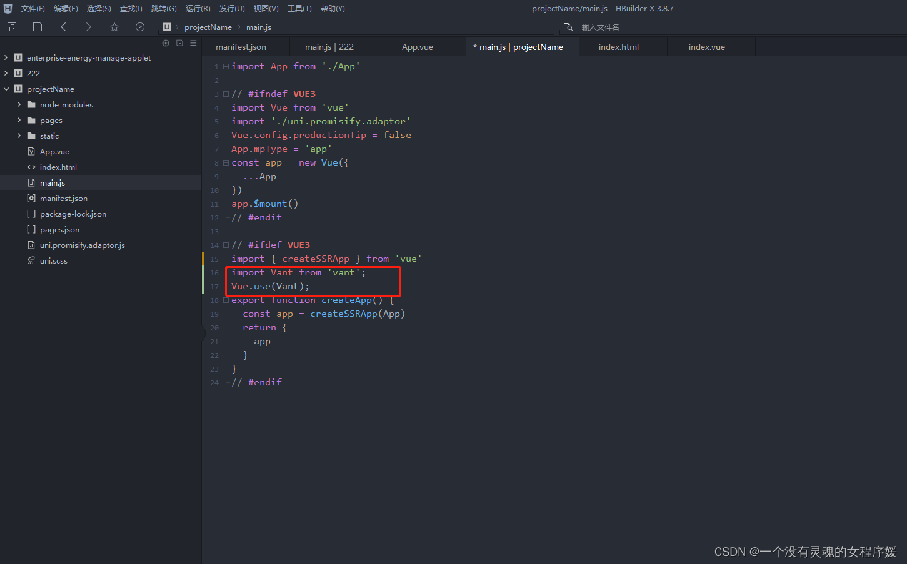The height and width of the screenshot is (564, 907).
Task: Click the folder icon of node_modules
Action: coord(31,104)
